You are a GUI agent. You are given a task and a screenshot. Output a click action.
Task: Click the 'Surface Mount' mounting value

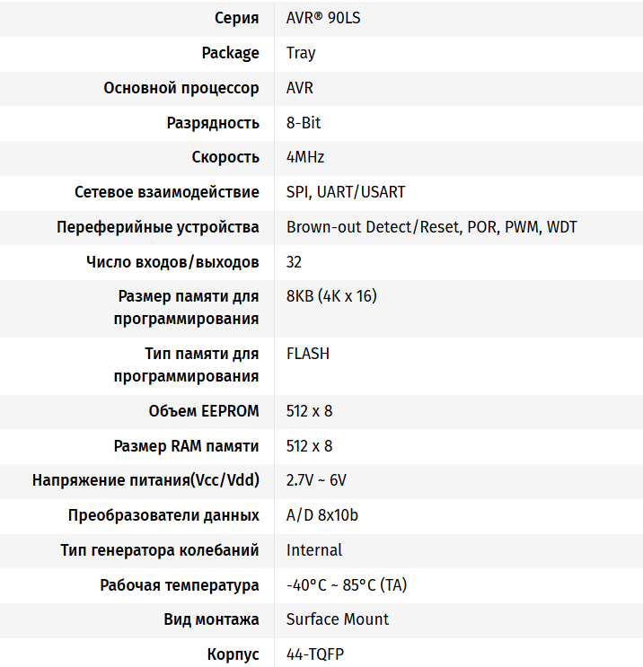338,619
